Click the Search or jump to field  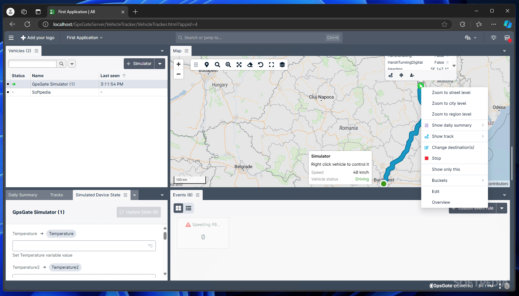pos(259,38)
